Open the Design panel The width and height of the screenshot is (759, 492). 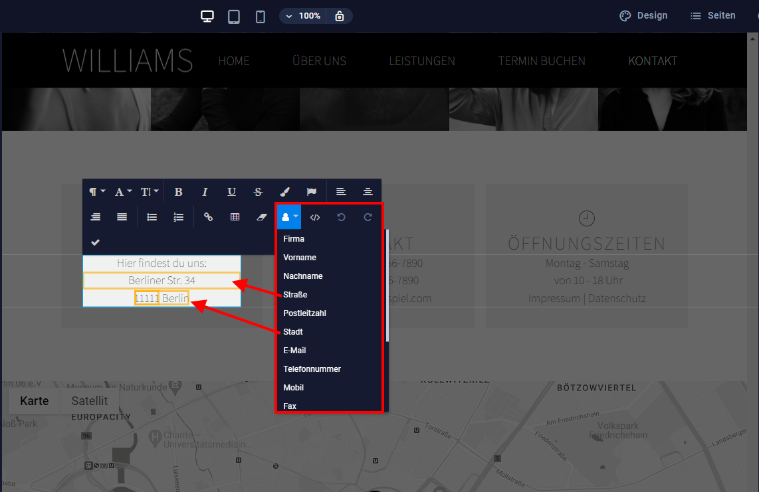coord(643,15)
